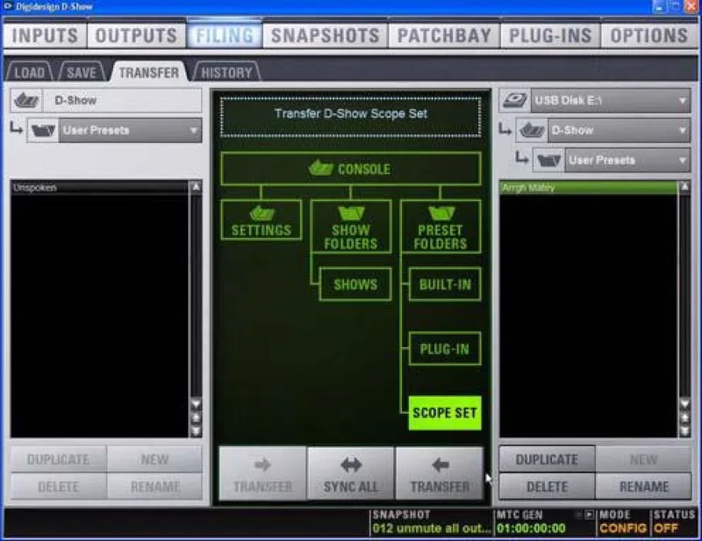702x541 pixels.
Task: Switch to the SNAPSHOTS page
Action: point(325,35)
